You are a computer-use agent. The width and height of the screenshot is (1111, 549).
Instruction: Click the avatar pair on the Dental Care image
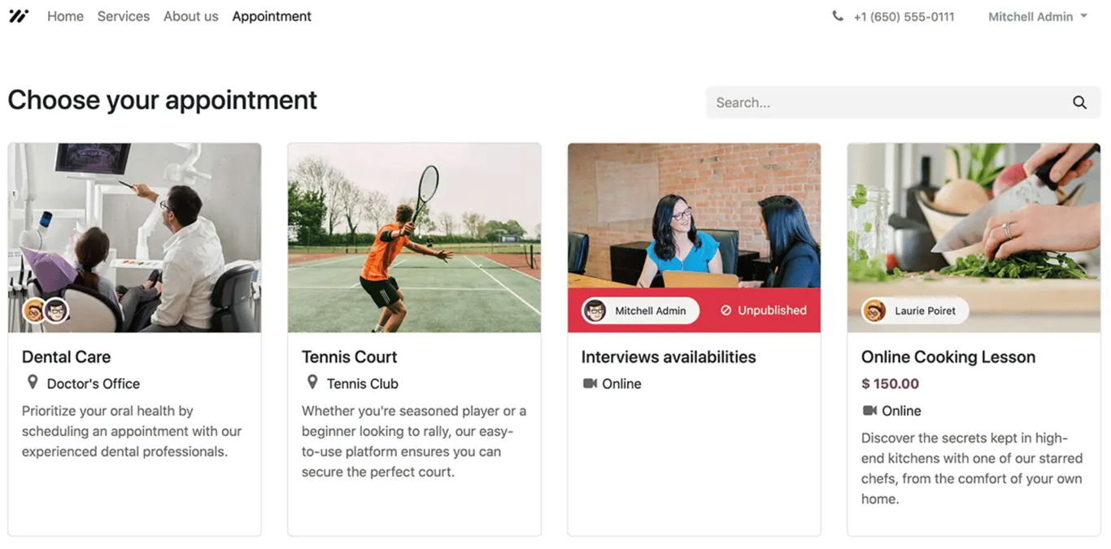pyautogui.click(x=45, y=311)
